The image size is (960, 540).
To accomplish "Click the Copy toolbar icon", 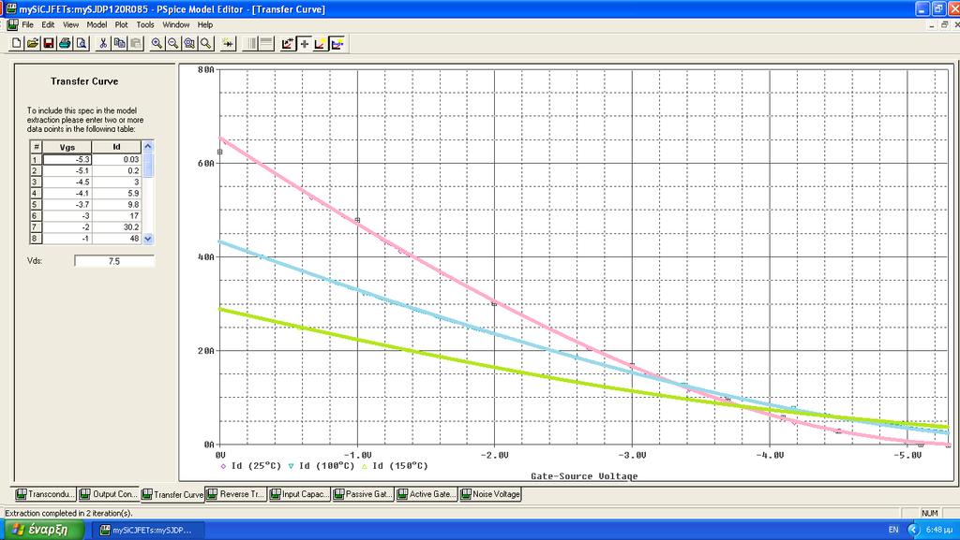I will [x=119, y=43].
